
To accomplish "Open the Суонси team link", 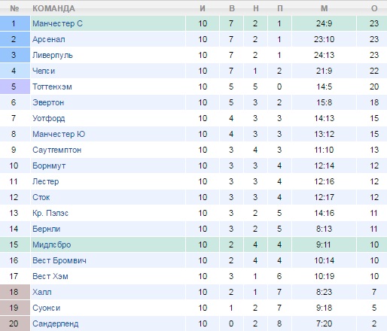I will pyautogui.click(x=47, y=308).
